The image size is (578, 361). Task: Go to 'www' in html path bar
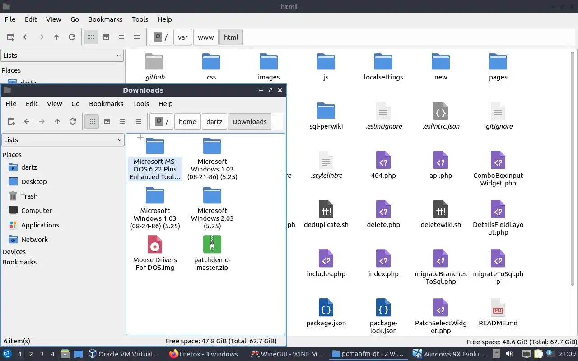pos(206,37)
